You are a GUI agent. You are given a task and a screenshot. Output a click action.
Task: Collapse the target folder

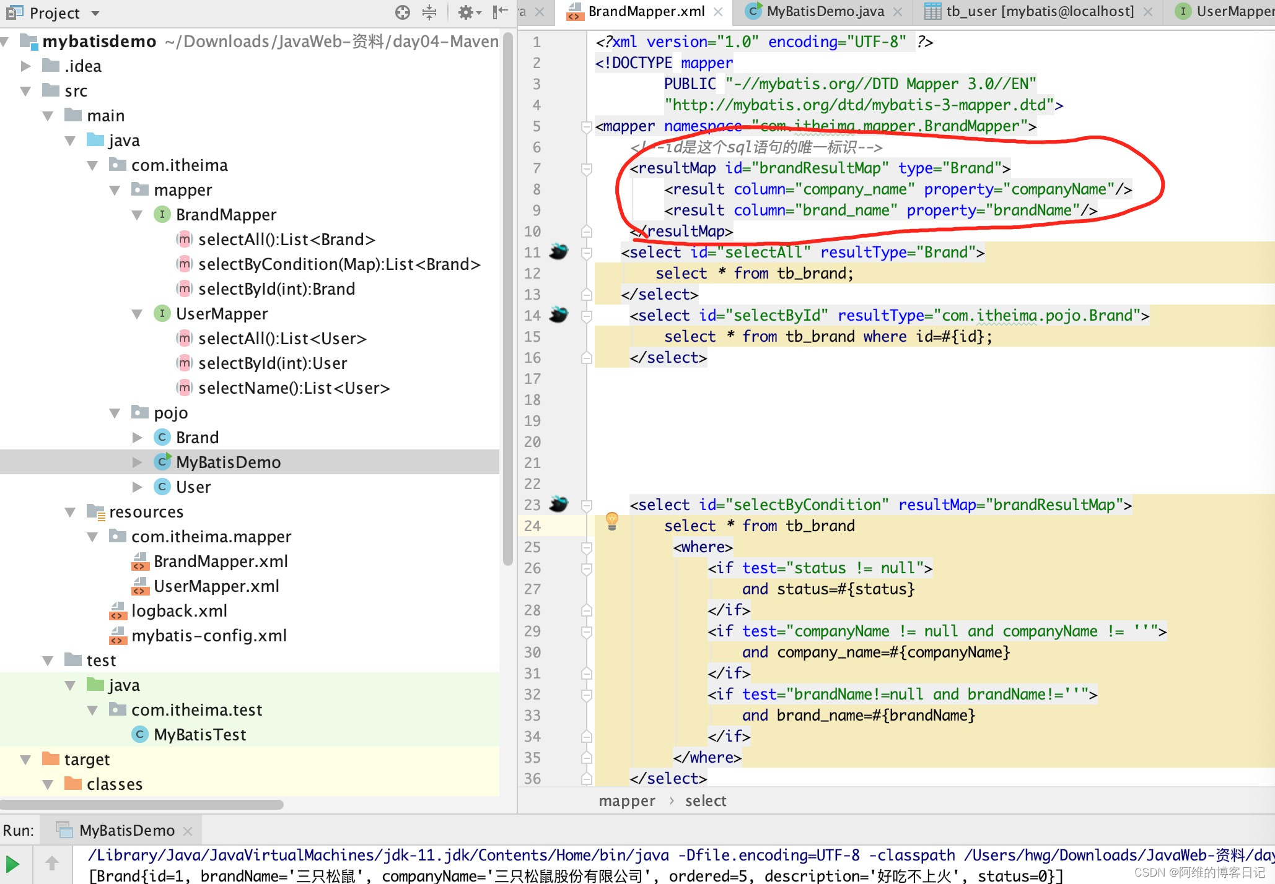(25, 760)
